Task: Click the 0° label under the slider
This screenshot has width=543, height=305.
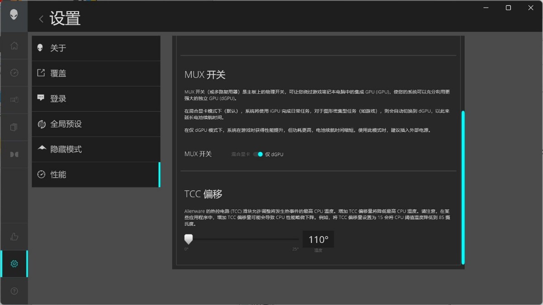Action: tap(186, 249)
